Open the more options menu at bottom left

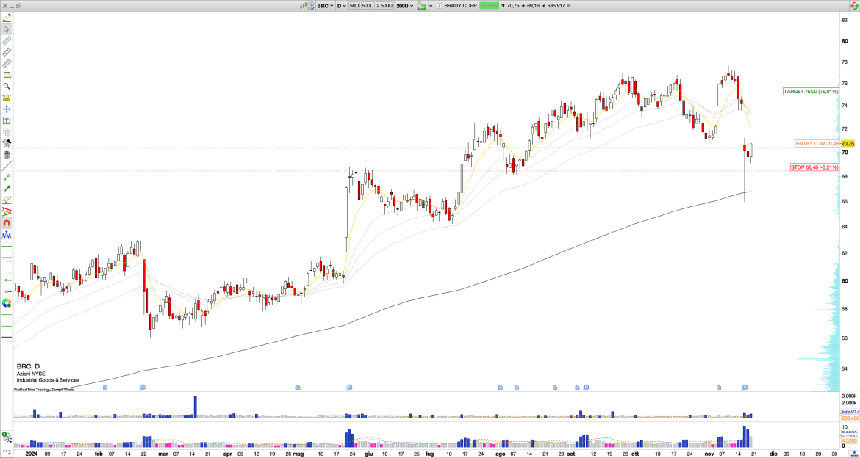point(7,451)
